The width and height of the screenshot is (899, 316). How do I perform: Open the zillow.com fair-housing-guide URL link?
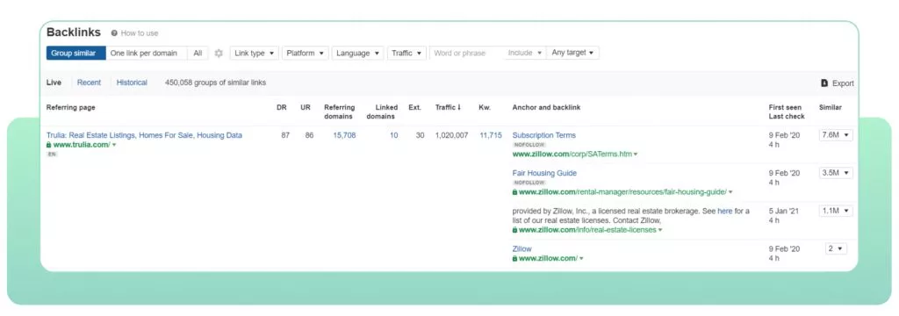tap(622, 192)
